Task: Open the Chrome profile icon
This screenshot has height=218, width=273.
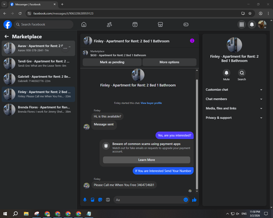Action: click(260, 14)
